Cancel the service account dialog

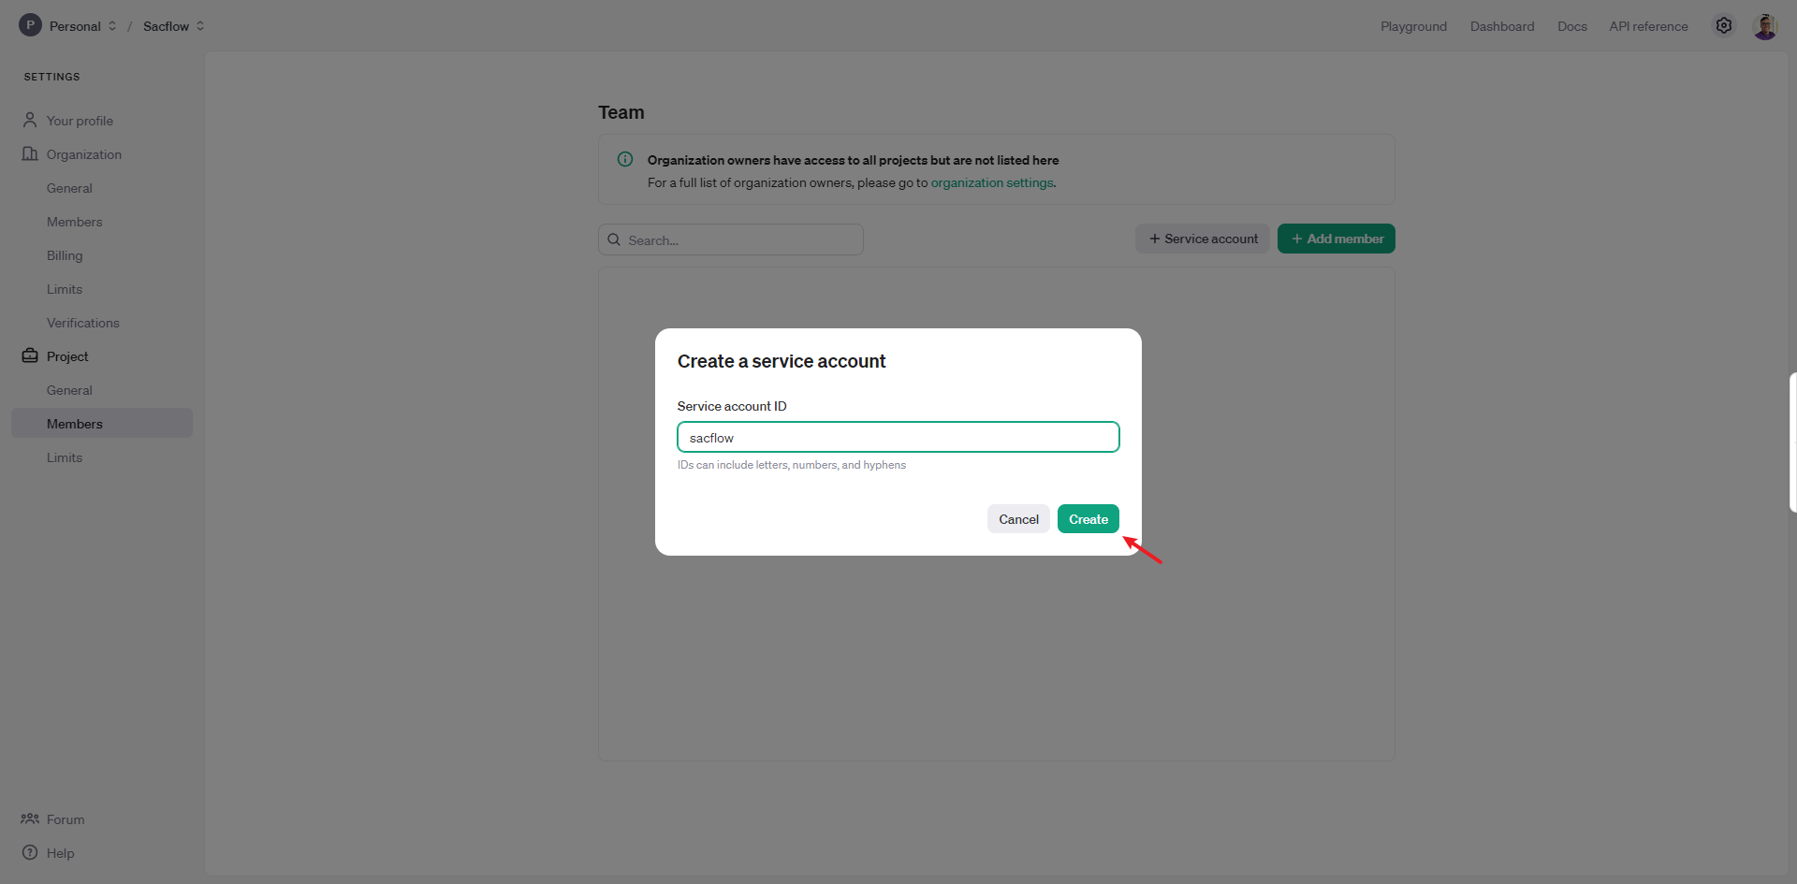point(1018,519)
